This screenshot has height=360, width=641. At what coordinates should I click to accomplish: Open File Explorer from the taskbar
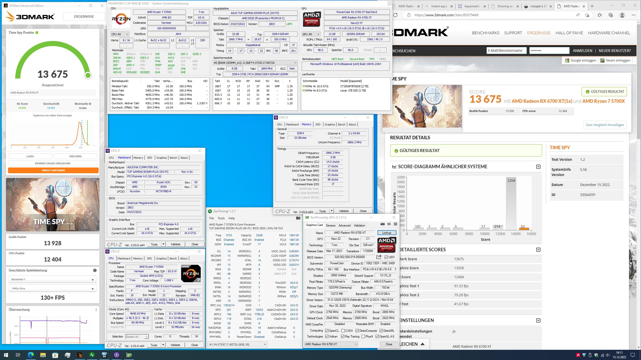pos(43,355)
